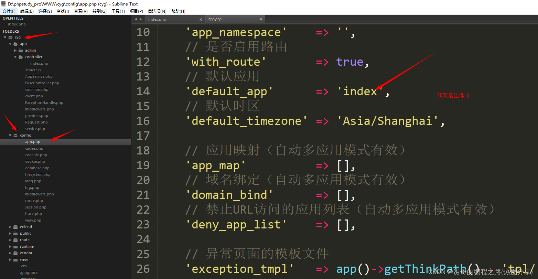This screenshot has width=538, height=279.
Task: Open session.php in the config folder
Action: click(36, 207)
